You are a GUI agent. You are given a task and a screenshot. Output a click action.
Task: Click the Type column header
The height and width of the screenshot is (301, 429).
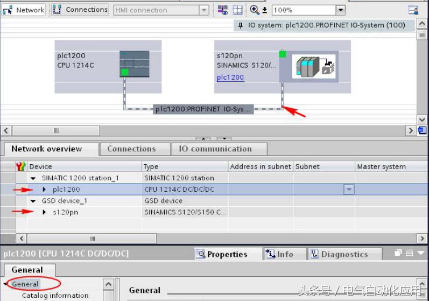pyautogui.click(x=185, y=166)
